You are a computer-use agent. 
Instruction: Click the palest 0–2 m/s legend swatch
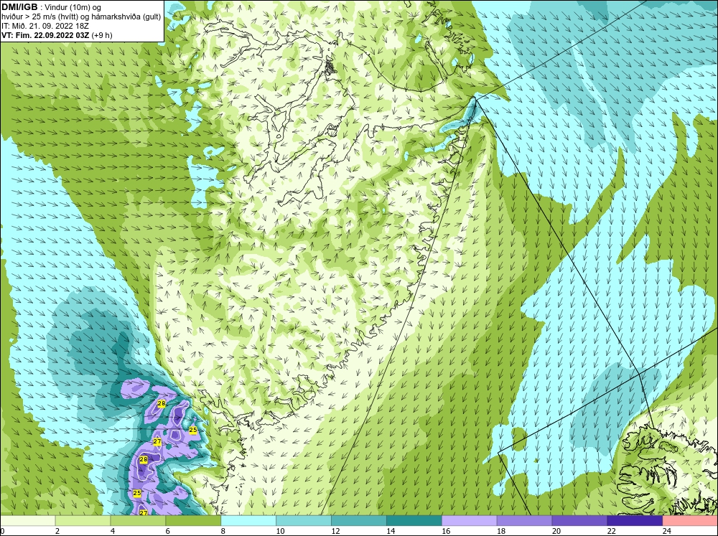pyautogui.click(x=27, y=521)
